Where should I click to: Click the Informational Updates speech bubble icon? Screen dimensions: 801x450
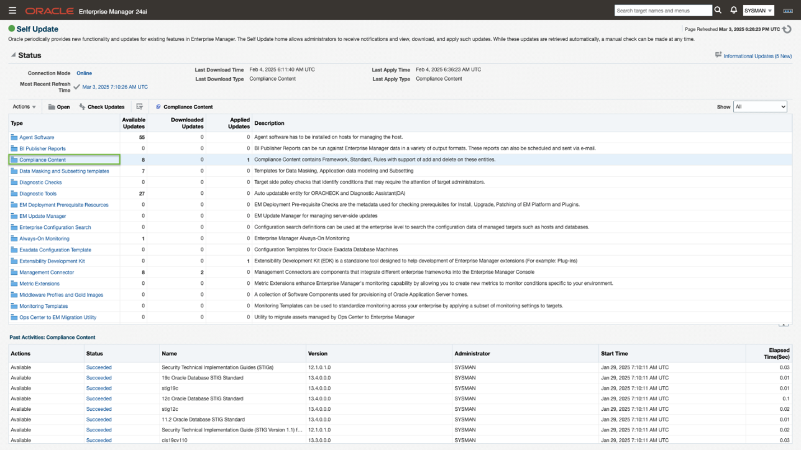(x=718, y=55)
